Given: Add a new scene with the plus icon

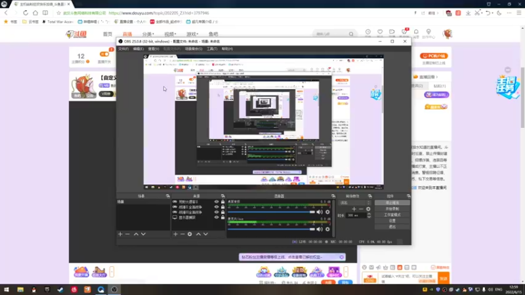Looking at the screenshot, I should 120,234.
